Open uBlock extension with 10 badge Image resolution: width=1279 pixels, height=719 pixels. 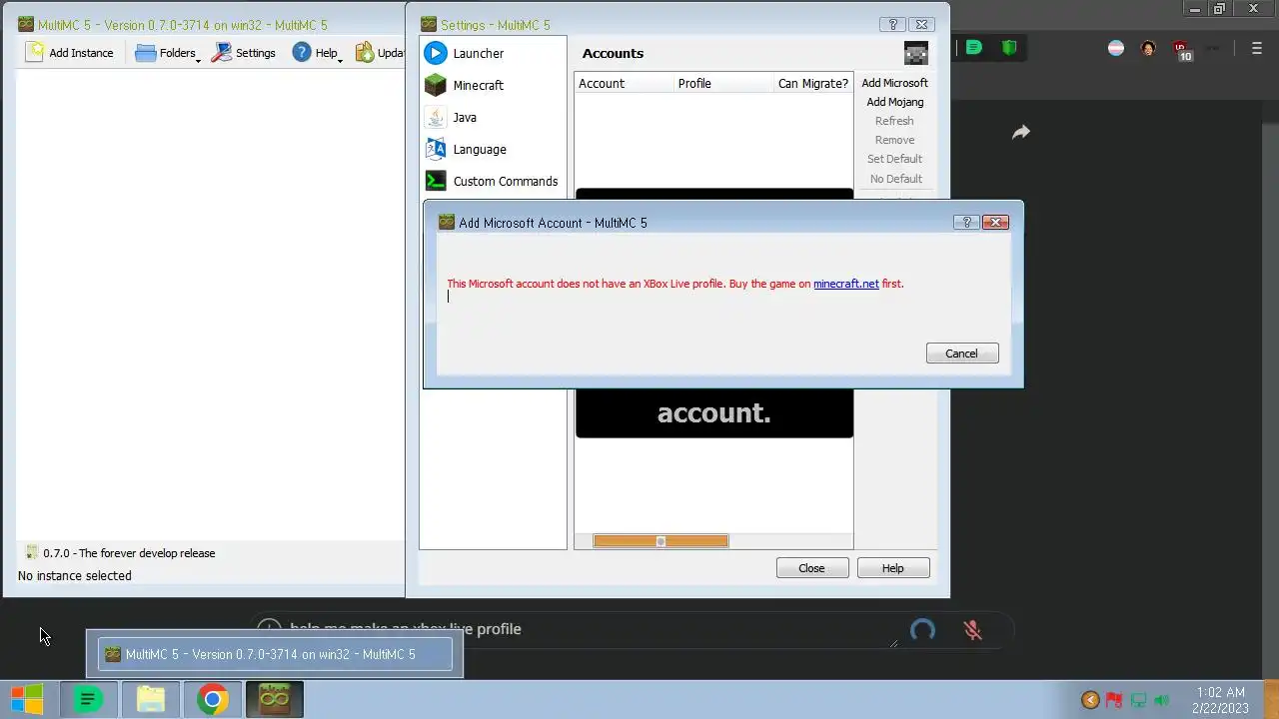pyautogui.click(x=1182, y=50)
